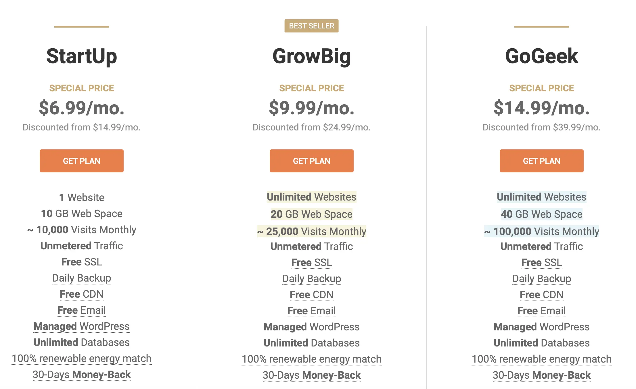Click GrowBig 100% renewable energy match
The image size is (636, 389).
pyautogui.click(x=311, y=359)
